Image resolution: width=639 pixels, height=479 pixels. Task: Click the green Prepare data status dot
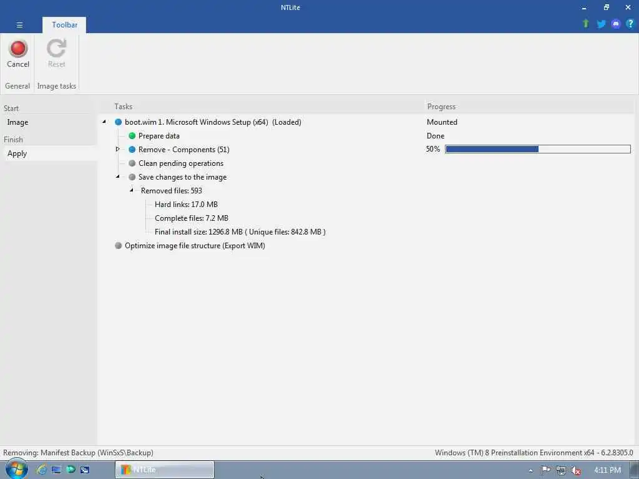pyautogui.click(x=132, y=135)
